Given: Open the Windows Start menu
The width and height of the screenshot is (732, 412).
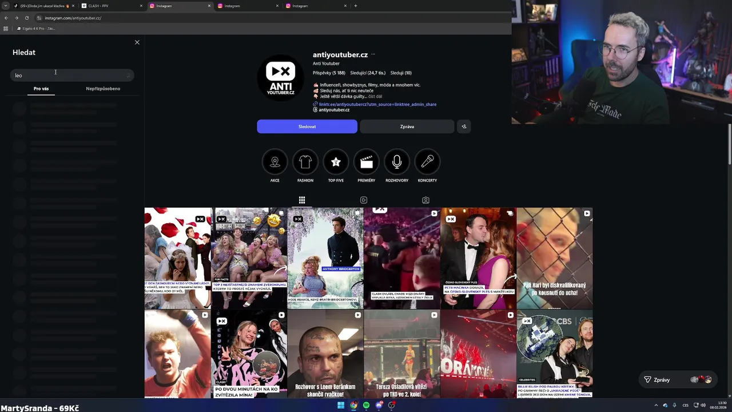Looking at the screenshot, I should [341, 405].
